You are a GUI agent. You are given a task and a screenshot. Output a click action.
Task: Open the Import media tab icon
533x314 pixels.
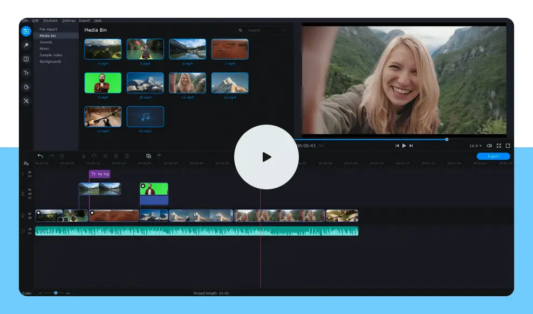(x=26, y=31)
